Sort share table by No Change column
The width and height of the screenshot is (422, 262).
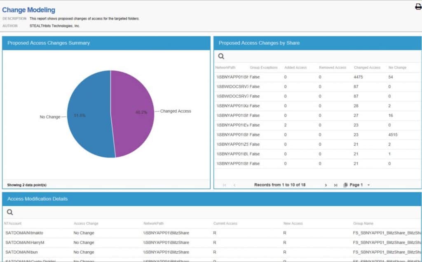coord(397,67)
